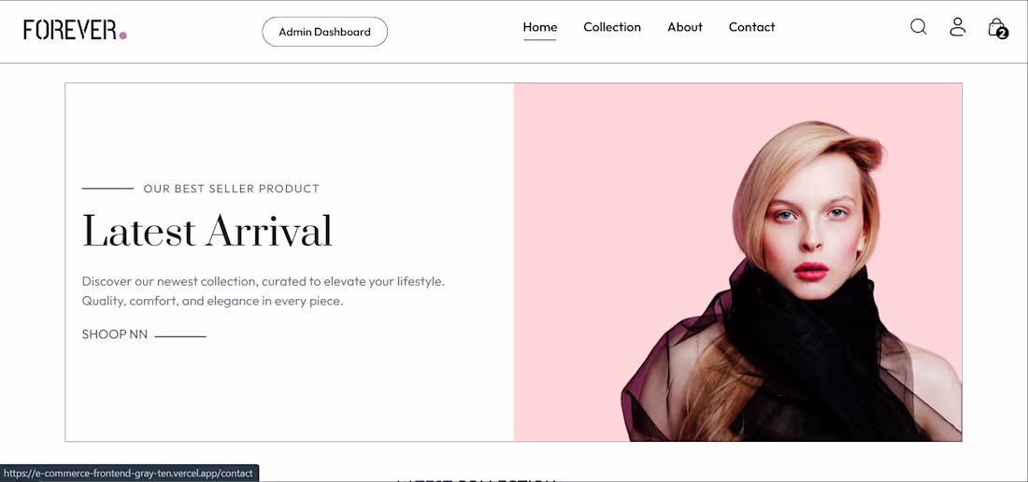Click the partially visible Latest Collection heading

click(477, 479)
